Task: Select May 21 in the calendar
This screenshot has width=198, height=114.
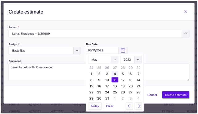Action: tap(138, 86)
